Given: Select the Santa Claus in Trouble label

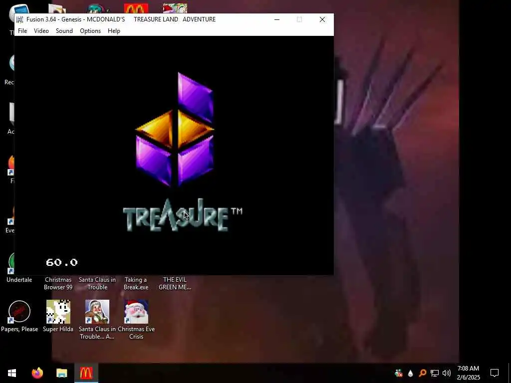Looking at the screenshot, I should tap(97, 283).
